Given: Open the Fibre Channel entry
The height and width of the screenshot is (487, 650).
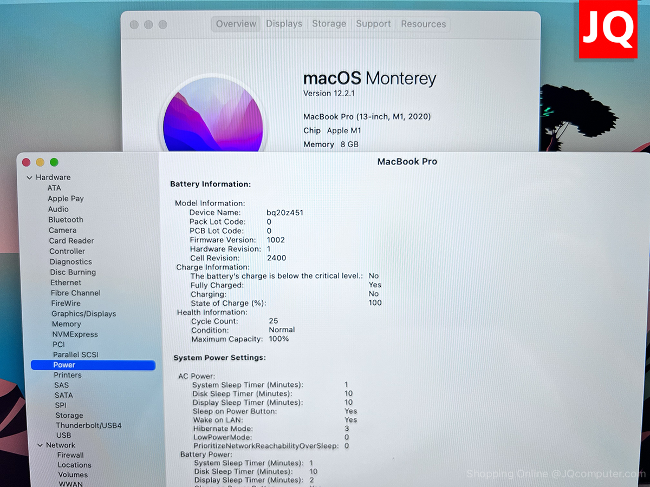Looking at the screenshot, I should pos(75,293).
